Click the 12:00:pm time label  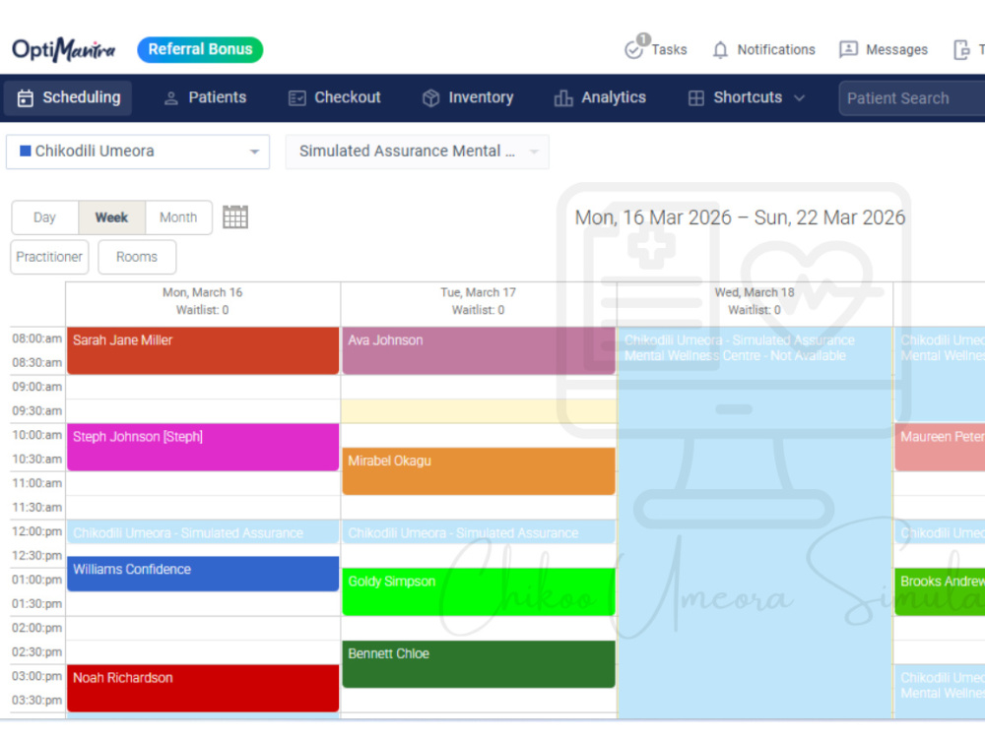(x=37, y=531)
